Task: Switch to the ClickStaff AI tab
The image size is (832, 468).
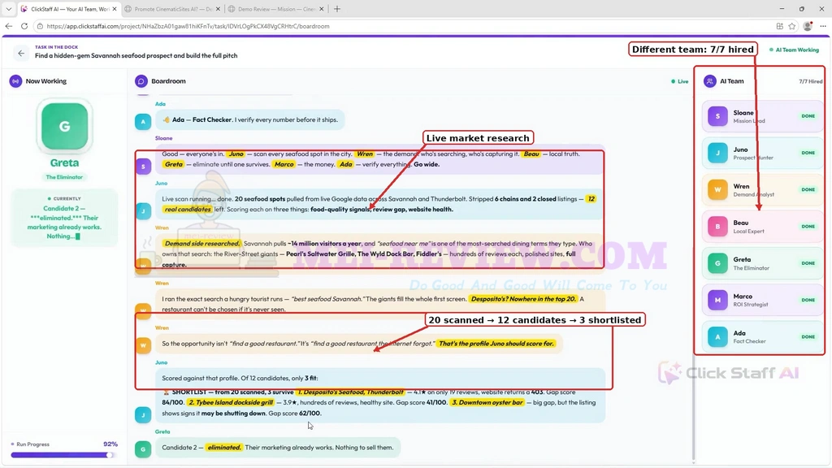Action: (x=68, y=9)
